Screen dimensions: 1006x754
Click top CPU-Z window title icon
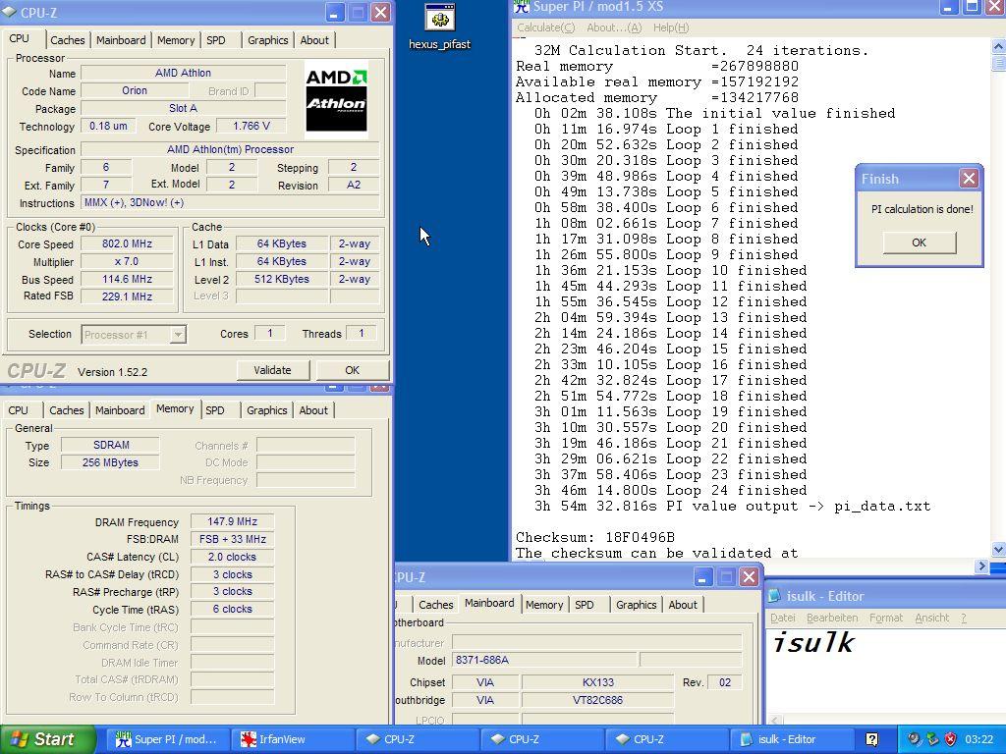click(x=10, y=12)
